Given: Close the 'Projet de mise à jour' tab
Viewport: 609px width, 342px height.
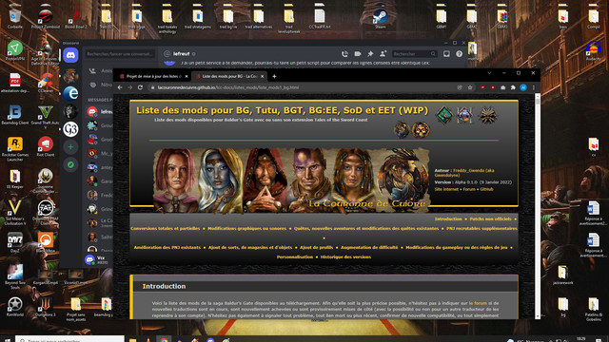Looking at the screenshot, I should coord(187,76).
